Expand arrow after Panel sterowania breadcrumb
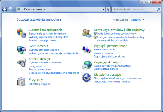The image size is (163, 112). [x=45, y=9]
